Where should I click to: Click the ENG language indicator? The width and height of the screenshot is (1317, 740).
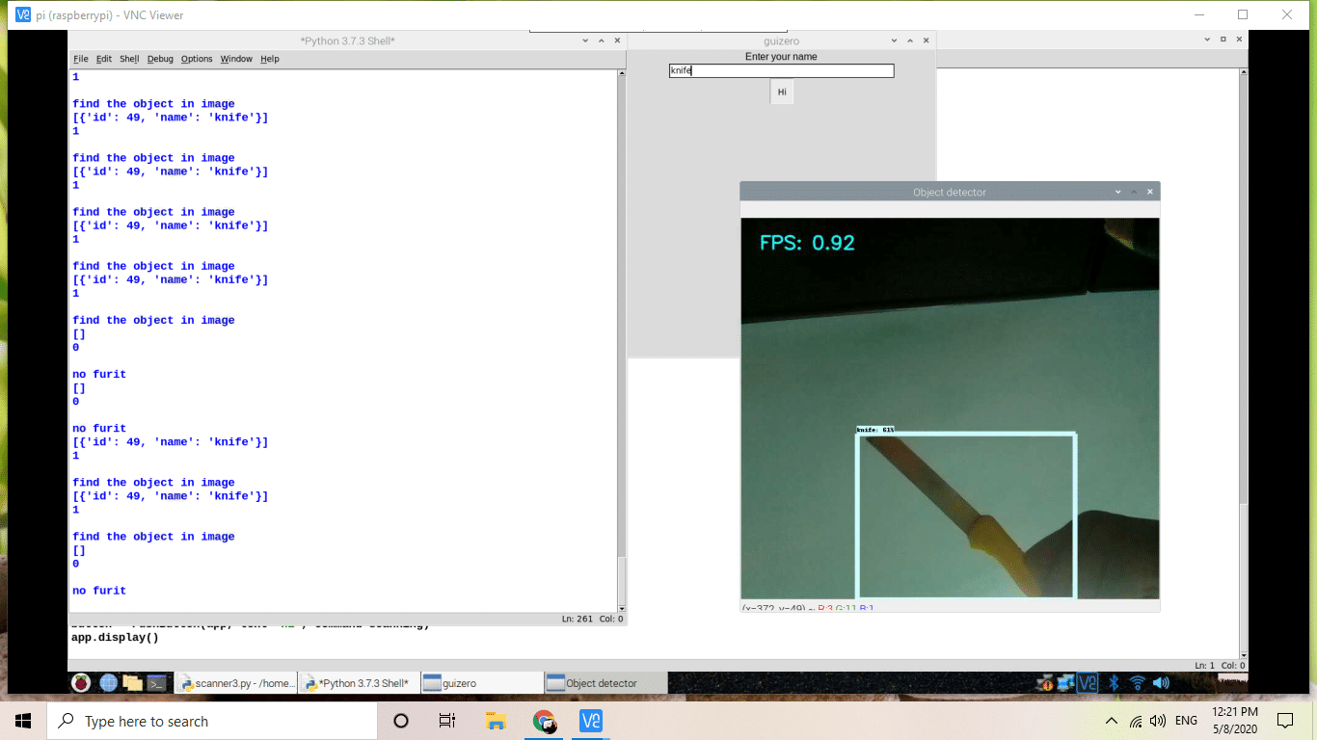pos(1186,721)
